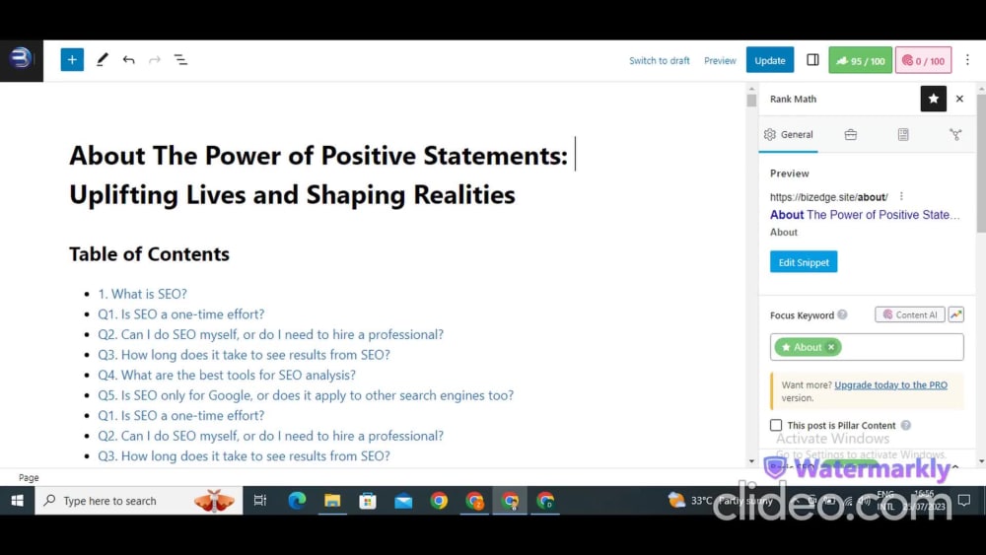Open the Advanced briefcase tab

tap(850, 134)
